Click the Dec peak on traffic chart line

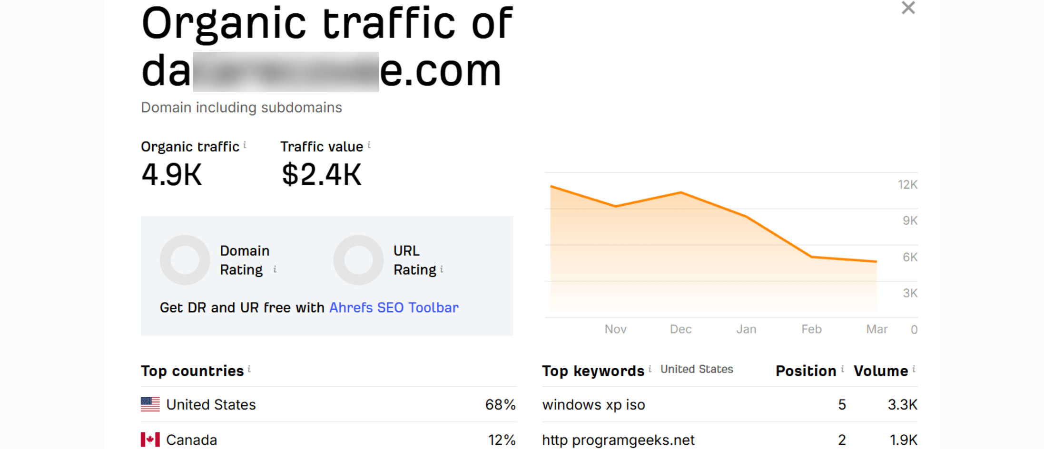click(x=681, y=192)
